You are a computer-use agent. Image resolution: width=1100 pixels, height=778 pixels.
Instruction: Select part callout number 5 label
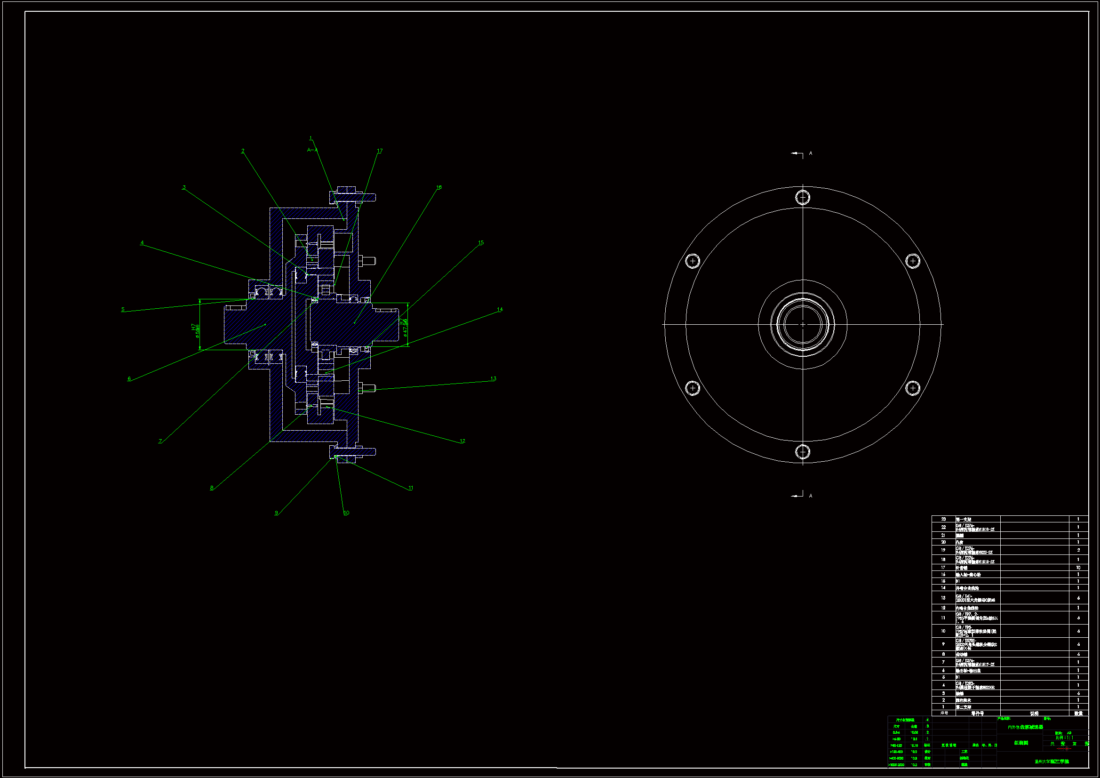point(123,309)
